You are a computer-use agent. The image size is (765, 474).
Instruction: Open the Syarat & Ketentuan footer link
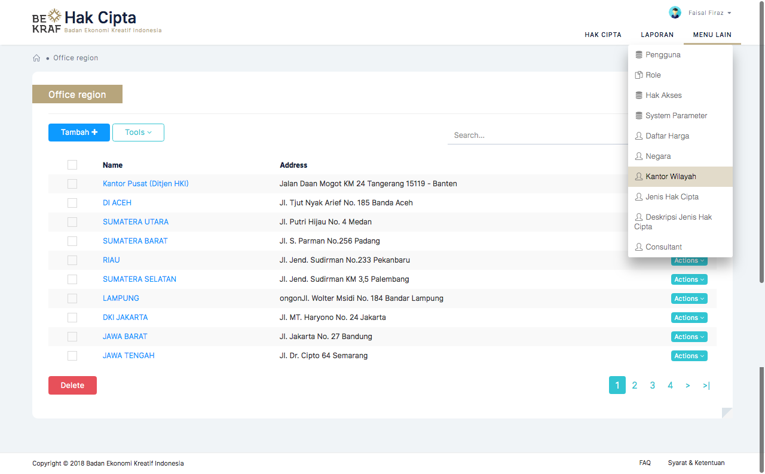(696, 463)
